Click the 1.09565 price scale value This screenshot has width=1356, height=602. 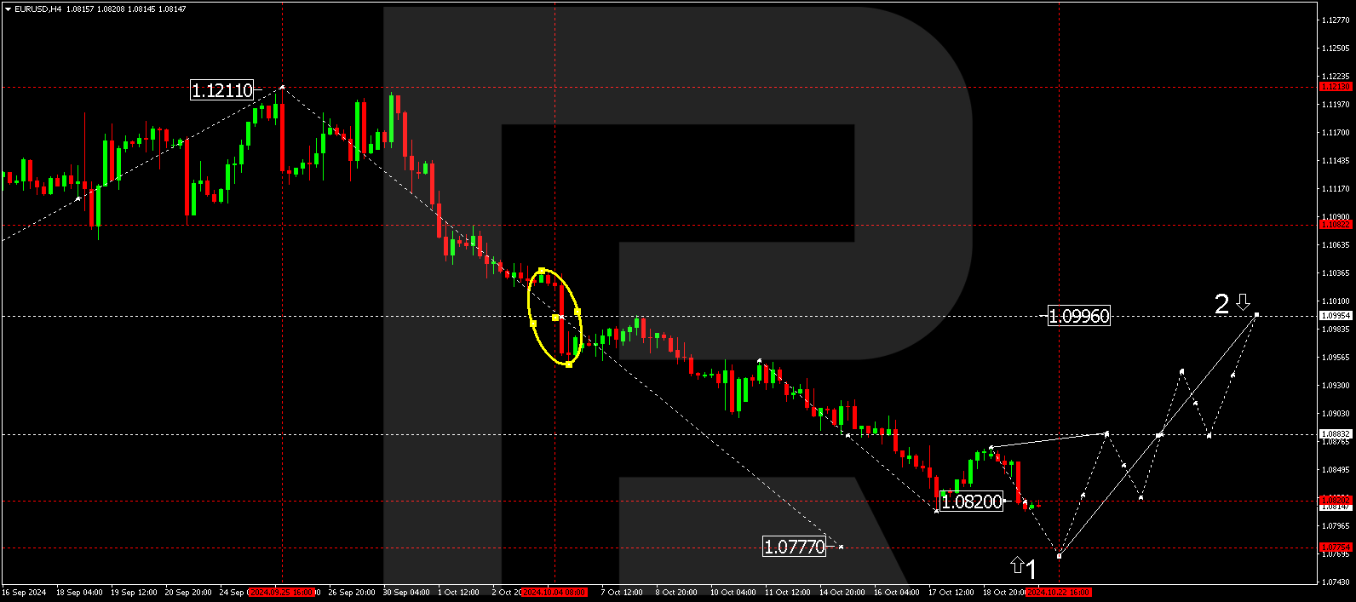1335,358
